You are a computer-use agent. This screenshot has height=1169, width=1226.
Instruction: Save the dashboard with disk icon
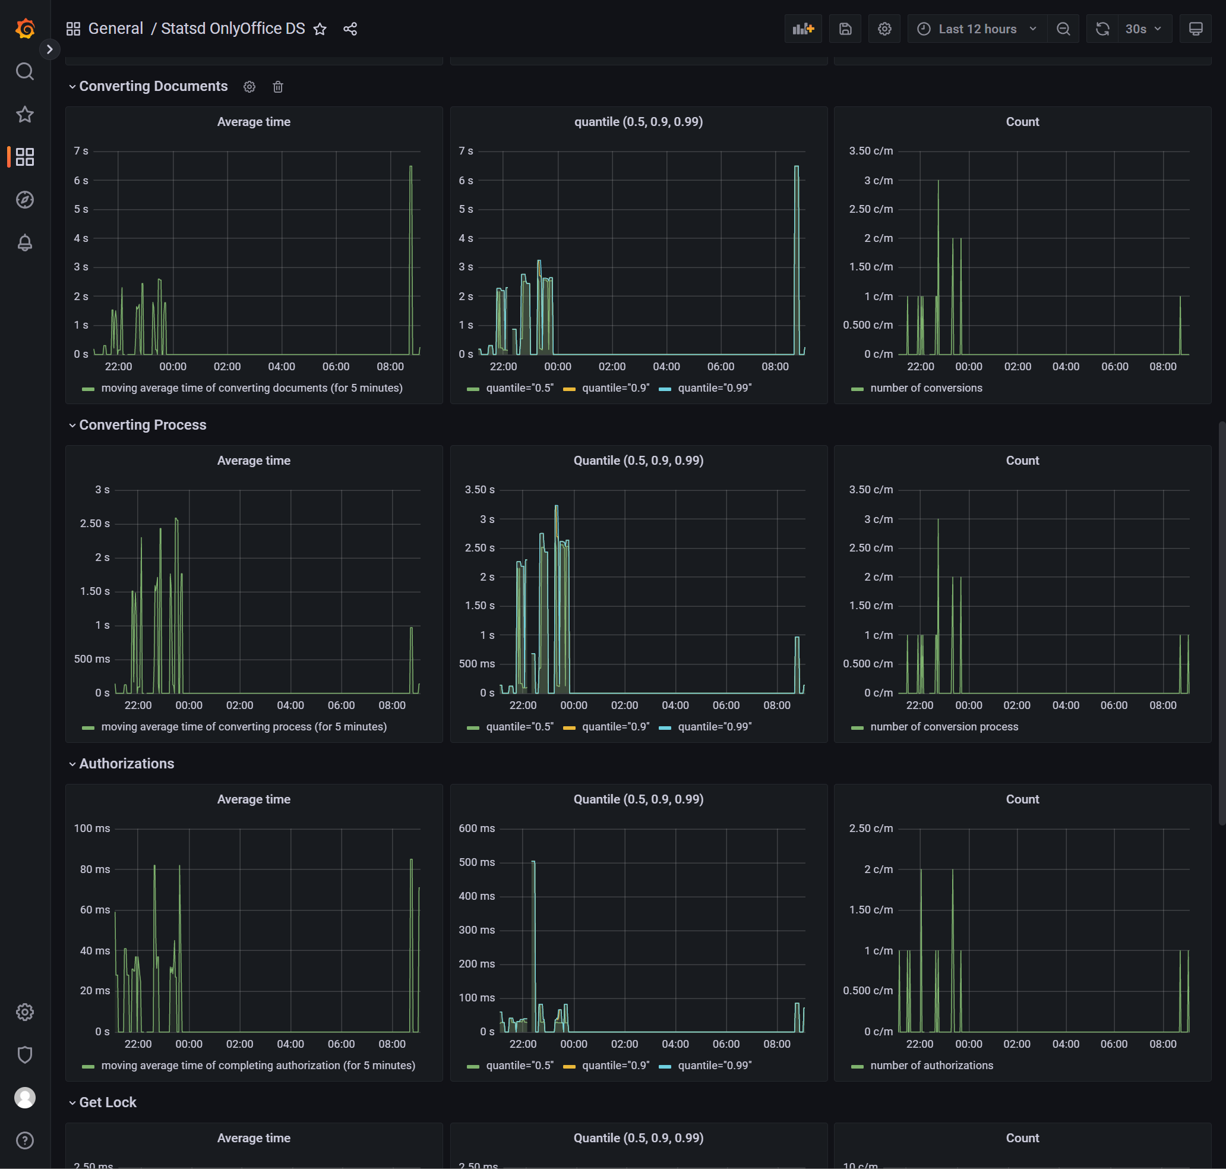point(845,29)
